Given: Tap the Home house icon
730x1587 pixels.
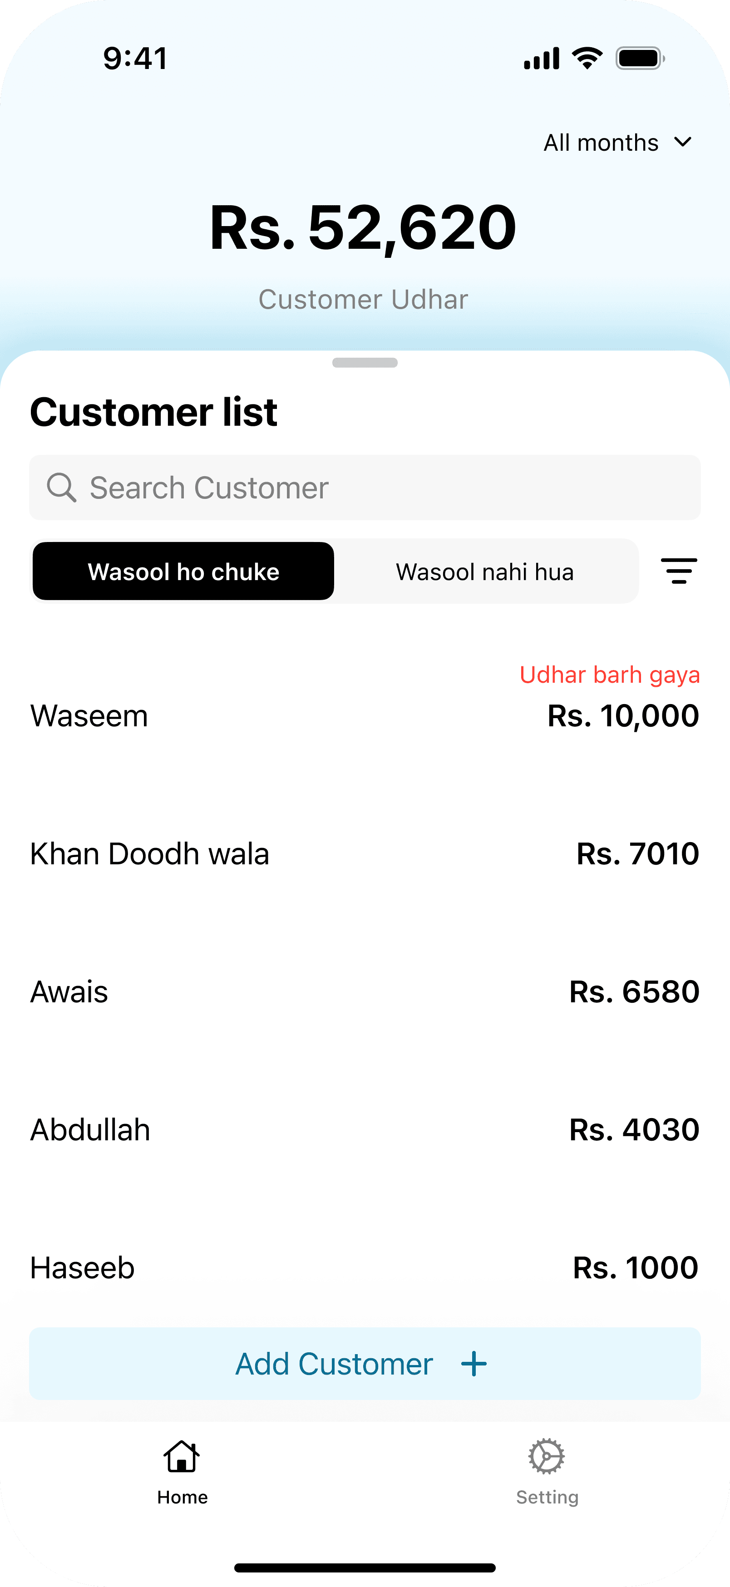Looking at the screenshot, I should (x=182, y=1456).
